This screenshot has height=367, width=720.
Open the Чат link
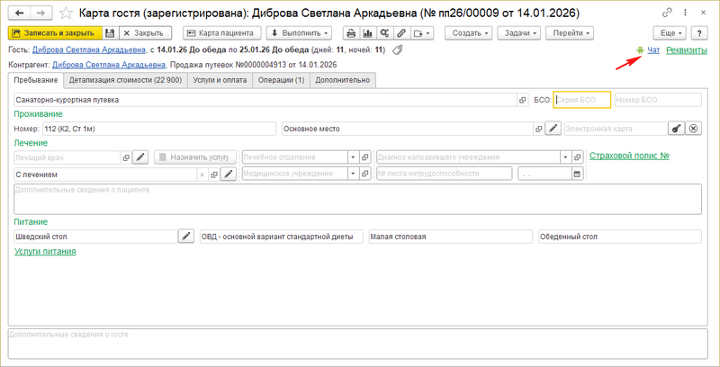[x=653, y=50]
